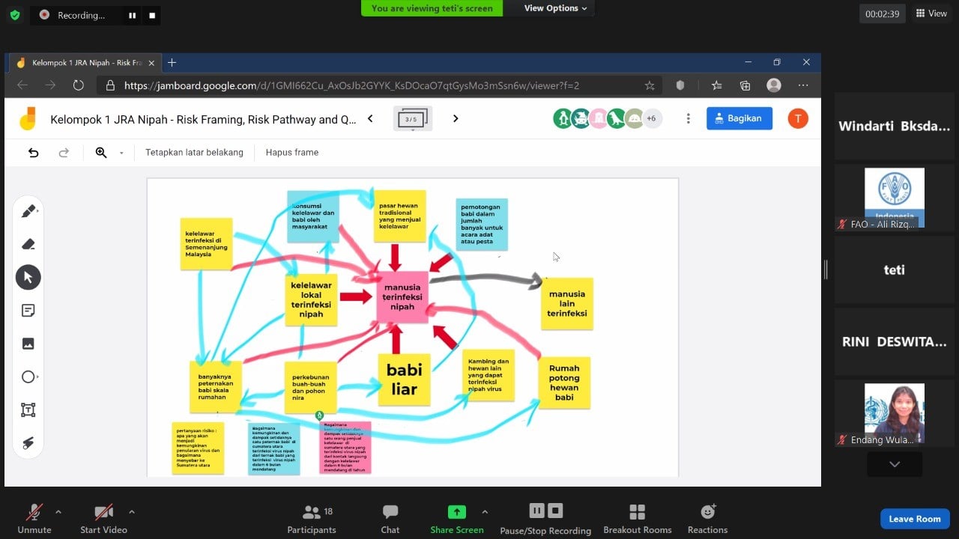The height and width of the screenshot is (539, 959).
Task: Click the browser address bar URL
Action: point(351,85)
